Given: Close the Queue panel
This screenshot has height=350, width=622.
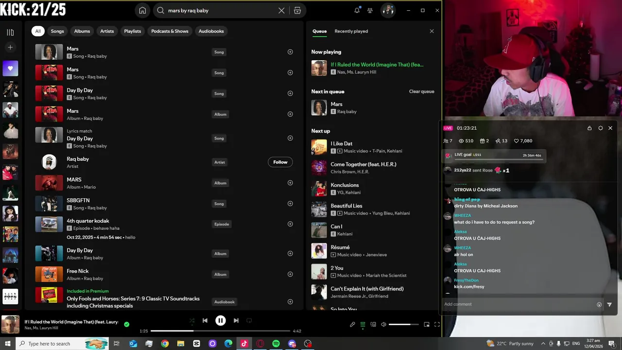Looking at the screenshot, I should 432,31.
